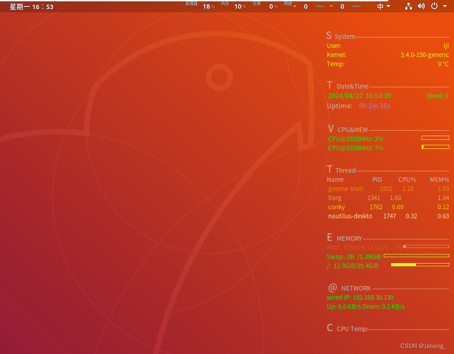Screen dimensions: 454x354
Task: Click PID 1747 in thread list
Action: tap(389, 217)
